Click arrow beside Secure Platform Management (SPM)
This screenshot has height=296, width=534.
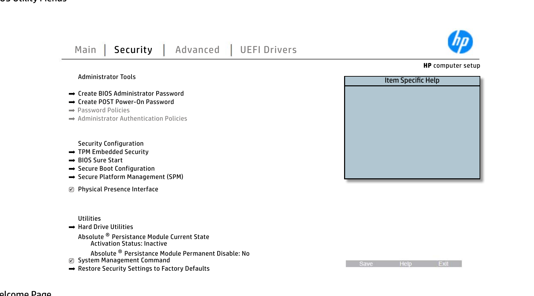tap(72, 177)
